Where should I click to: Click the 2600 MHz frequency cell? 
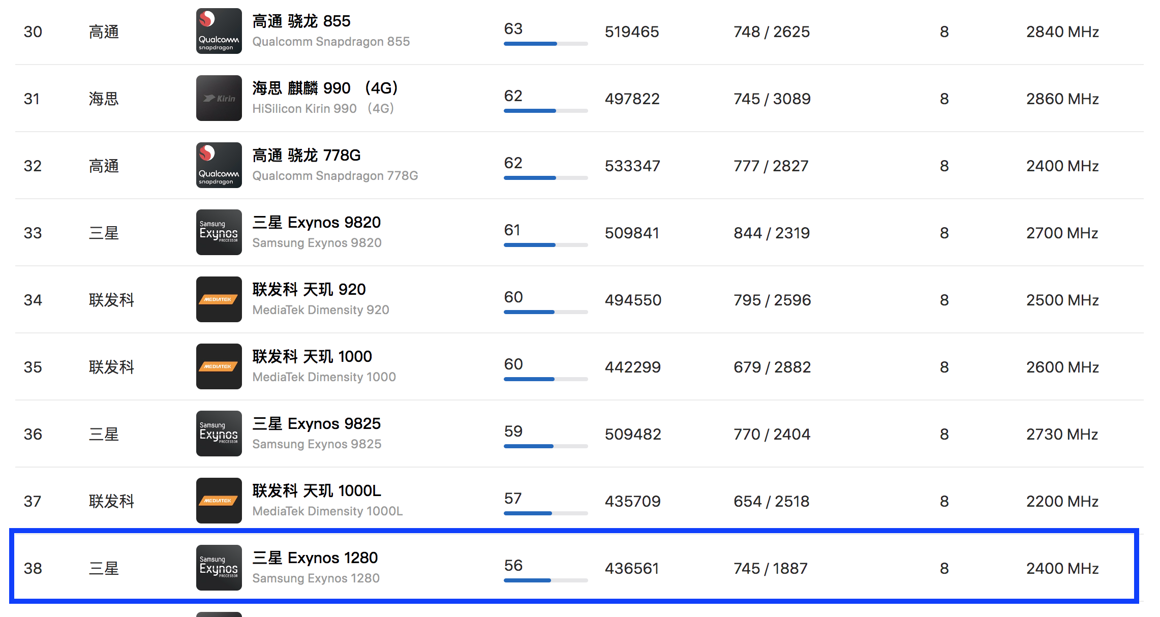(x=1062, y=367)
